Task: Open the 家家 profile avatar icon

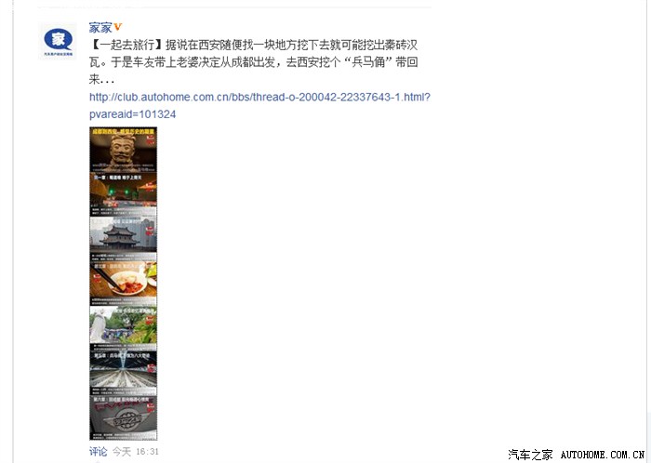Action: (x=58, y=41)
